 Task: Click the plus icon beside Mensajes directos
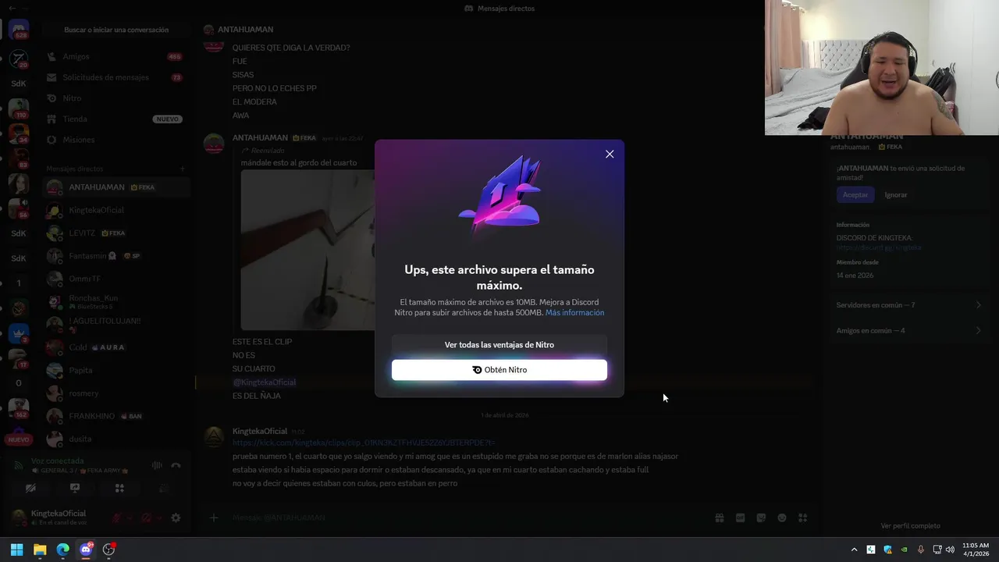point(183,169)
